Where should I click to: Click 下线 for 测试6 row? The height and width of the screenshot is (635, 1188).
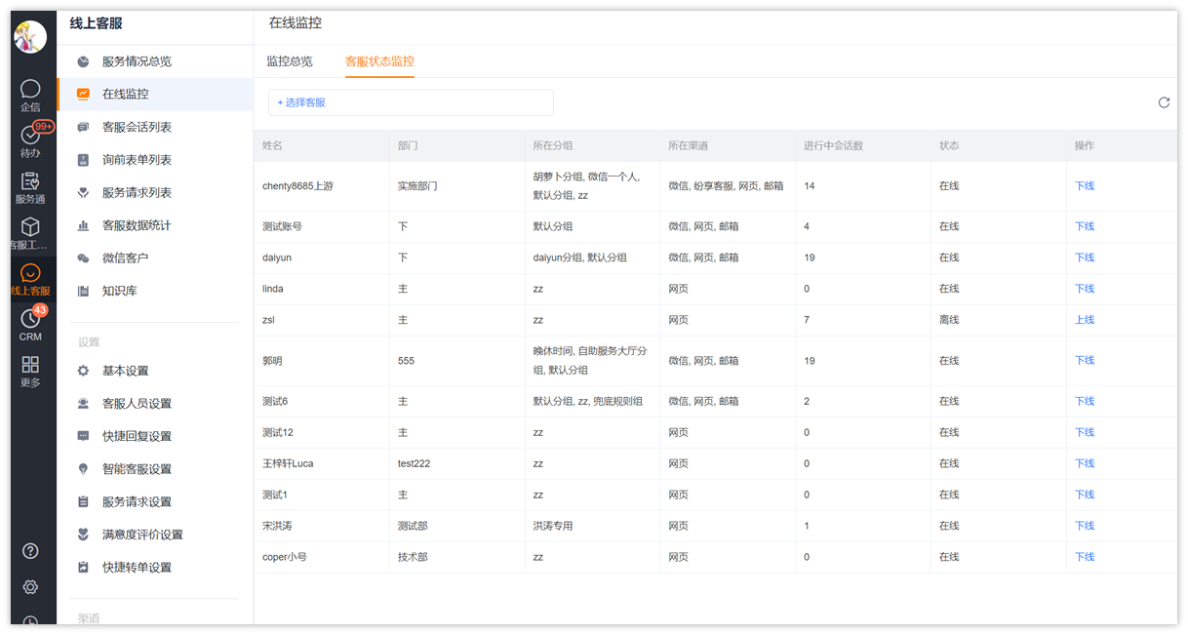point(1085,401)
